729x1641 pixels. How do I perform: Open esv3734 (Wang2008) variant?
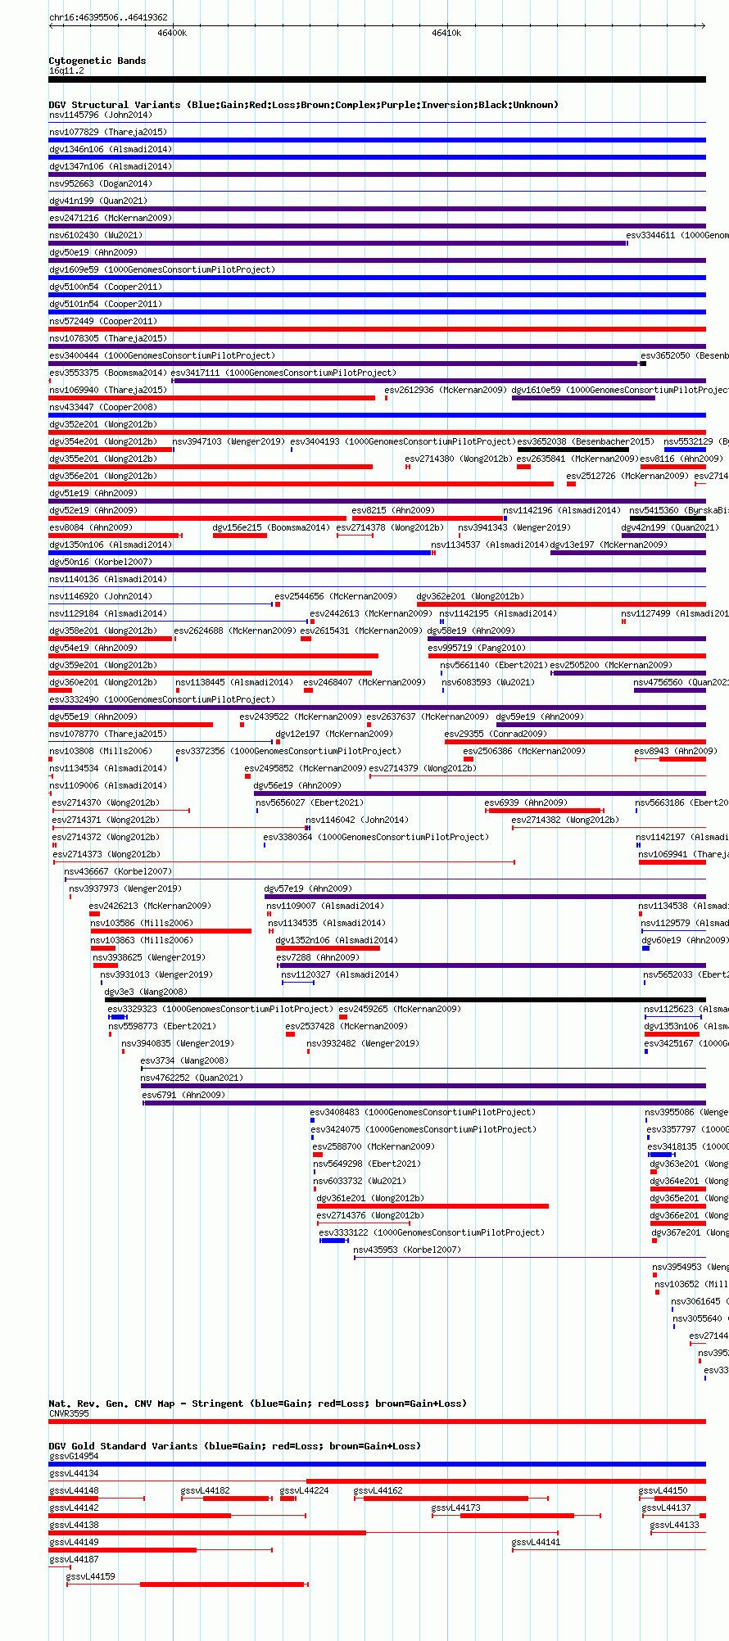[x=184, y=1060]
